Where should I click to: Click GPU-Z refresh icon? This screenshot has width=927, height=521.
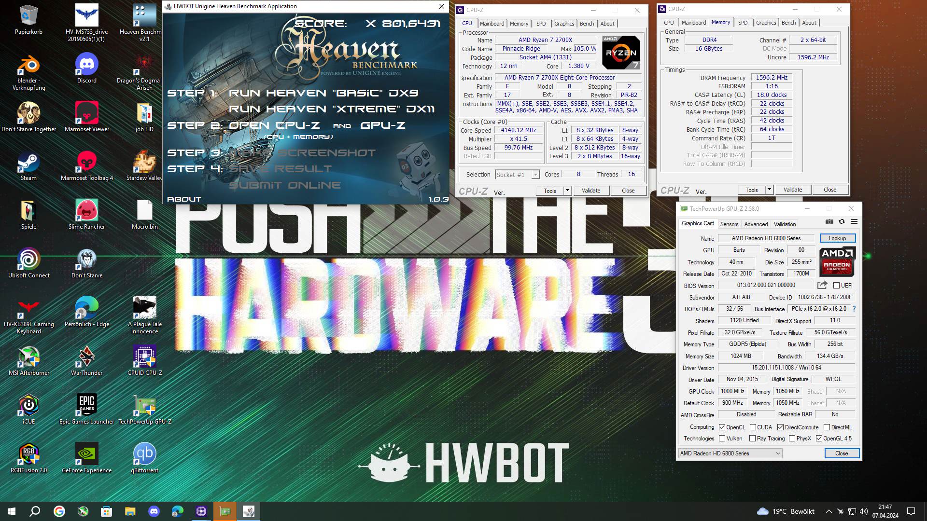pos(842,221)
